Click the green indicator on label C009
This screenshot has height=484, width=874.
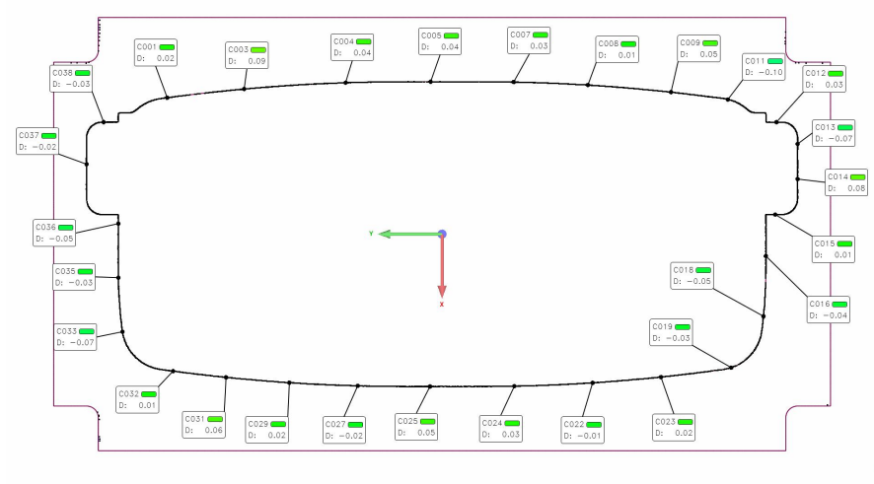[710, 42]
